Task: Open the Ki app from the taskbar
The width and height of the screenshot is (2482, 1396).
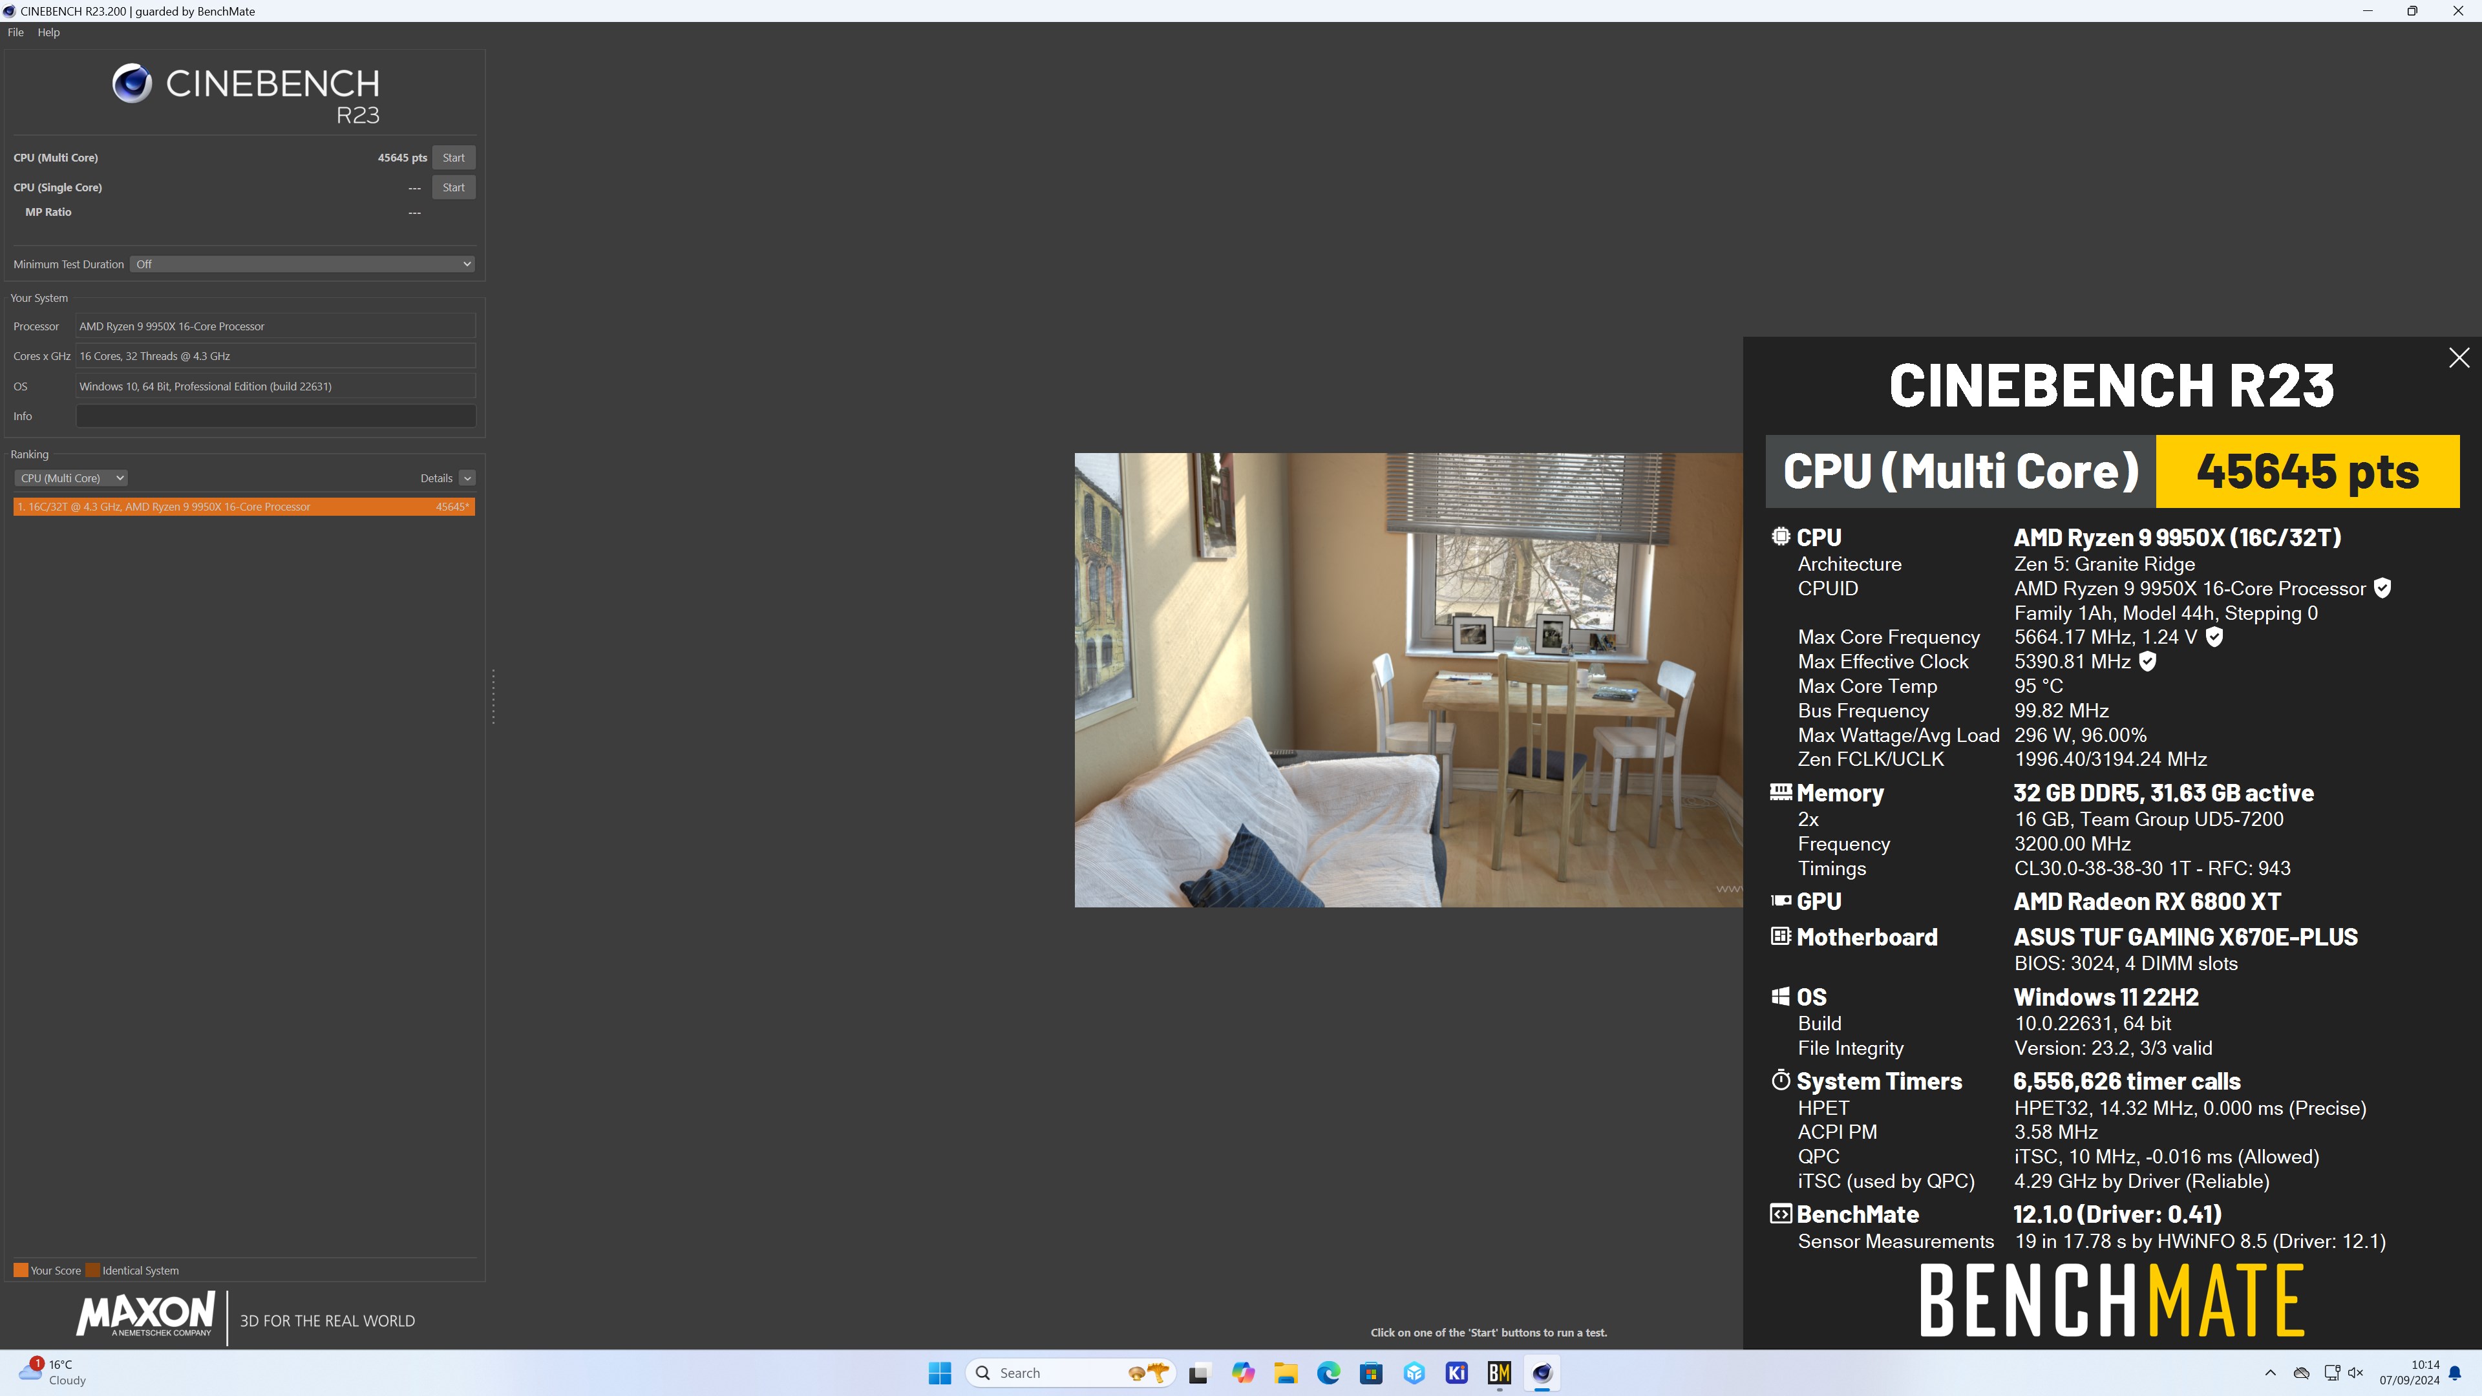Action: (x=1457, y=1373)
